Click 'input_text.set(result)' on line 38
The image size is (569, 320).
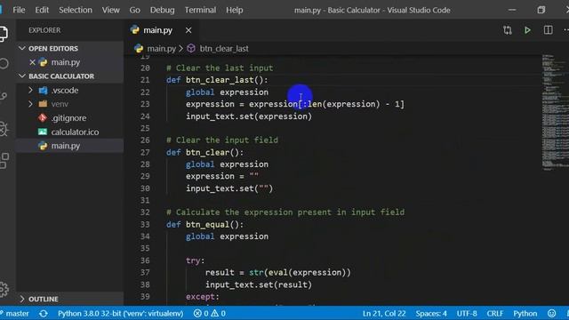[259, 284]
